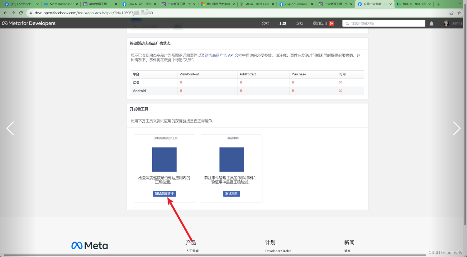Open the 博客 link under 新闻
Image resolution: width=467 pixels, height=257 pixels.
347,251
